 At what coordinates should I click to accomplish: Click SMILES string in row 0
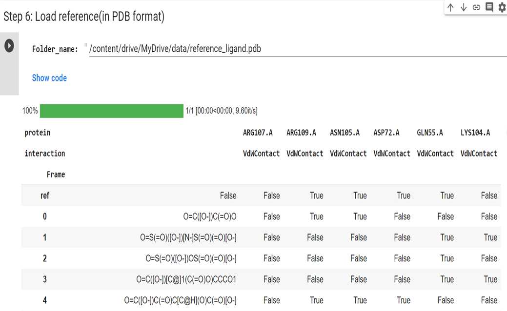click(x=210, y=216)
